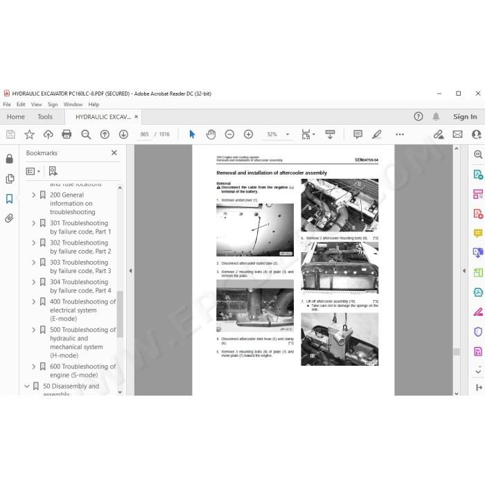485x485 pixels.
Task: Switch to the Tools tab
Action: (45, 116)
